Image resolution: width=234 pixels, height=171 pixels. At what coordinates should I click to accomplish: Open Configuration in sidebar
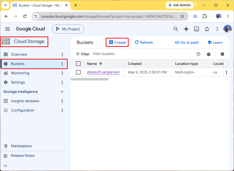pos(22,110)
